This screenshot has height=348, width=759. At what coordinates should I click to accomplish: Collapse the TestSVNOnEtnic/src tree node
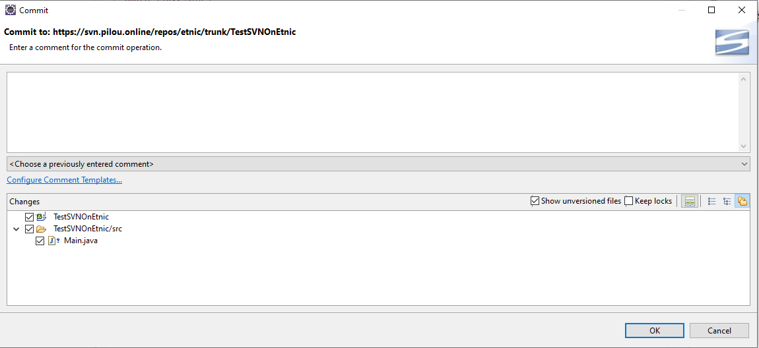coord(16,229)
